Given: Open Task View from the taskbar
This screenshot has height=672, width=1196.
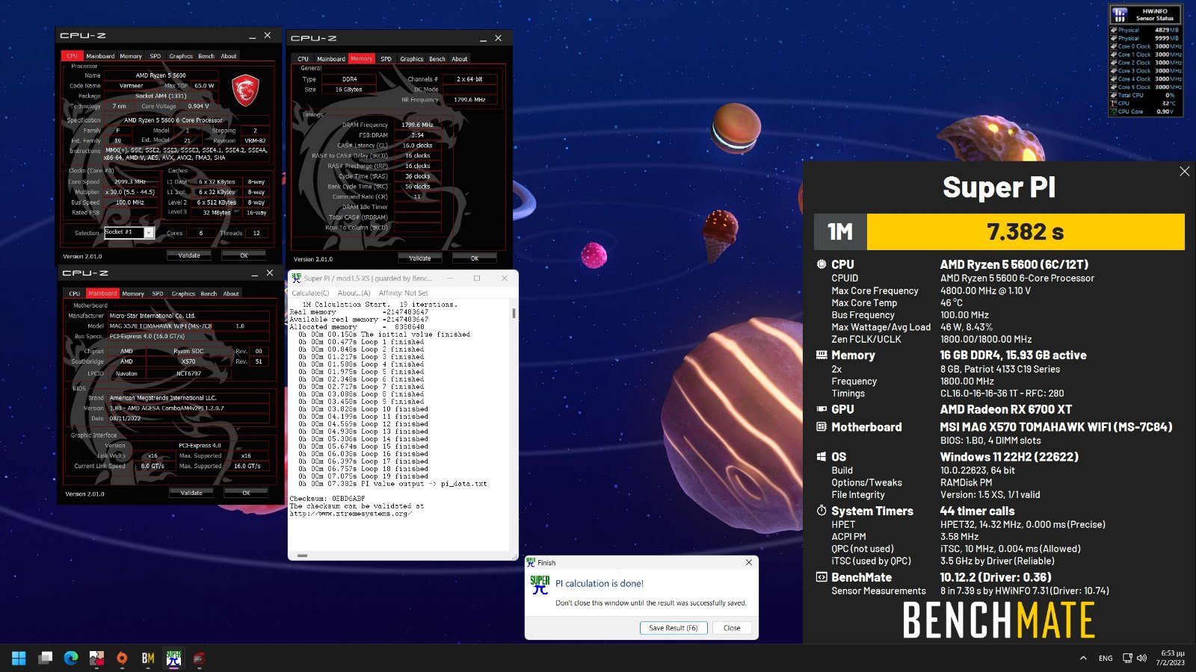Looking at the screenshot, I should (x=46, y=658).
